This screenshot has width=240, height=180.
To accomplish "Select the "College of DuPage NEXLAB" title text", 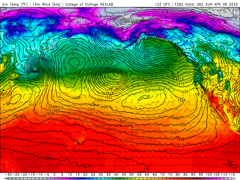I will pos(89,4).
